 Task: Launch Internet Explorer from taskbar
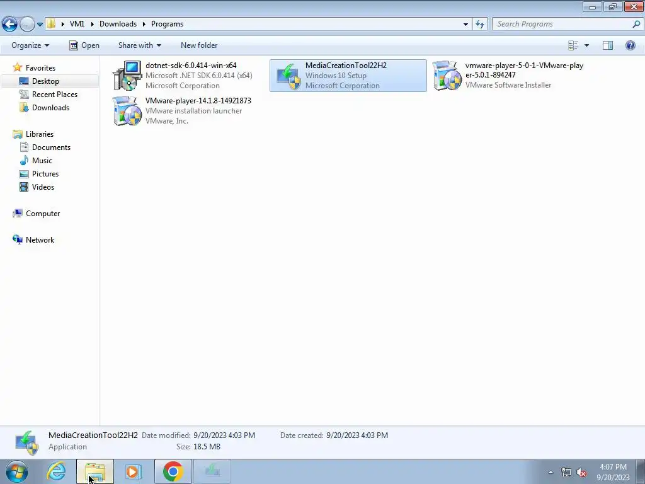coord(56,471)
